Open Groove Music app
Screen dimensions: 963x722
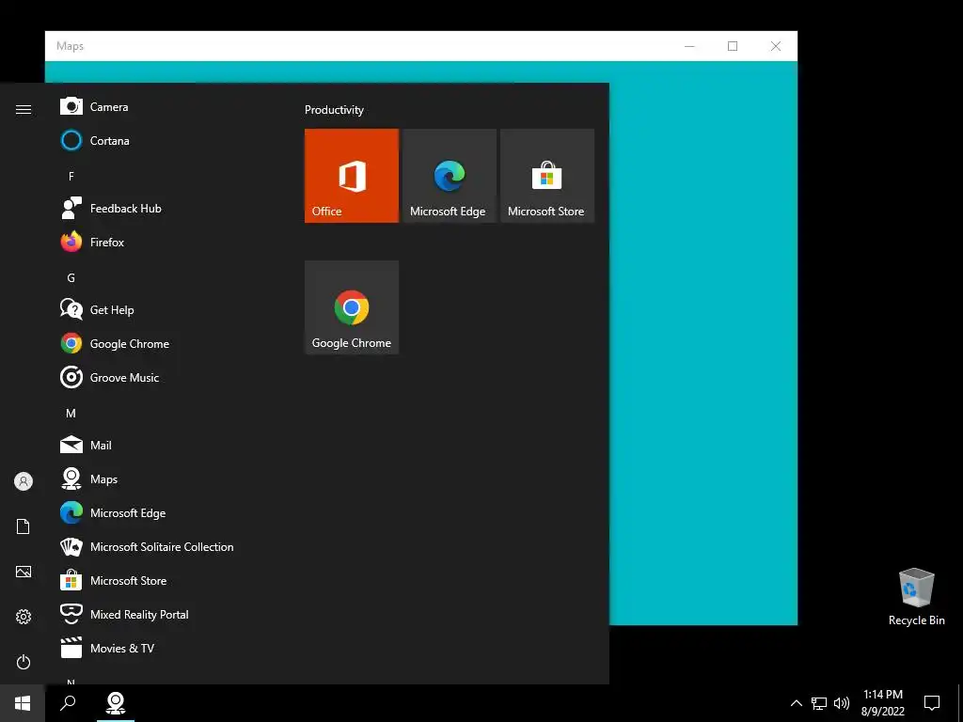click(x=166, y=377)
